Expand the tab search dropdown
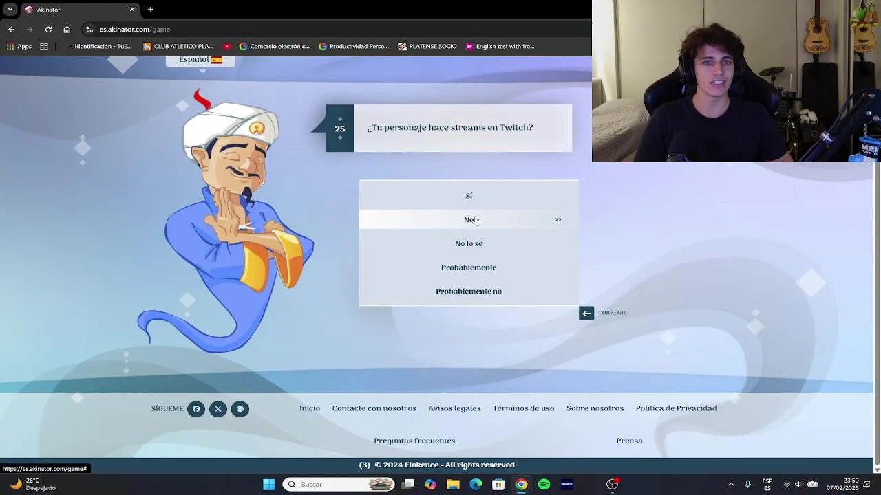 10,10
